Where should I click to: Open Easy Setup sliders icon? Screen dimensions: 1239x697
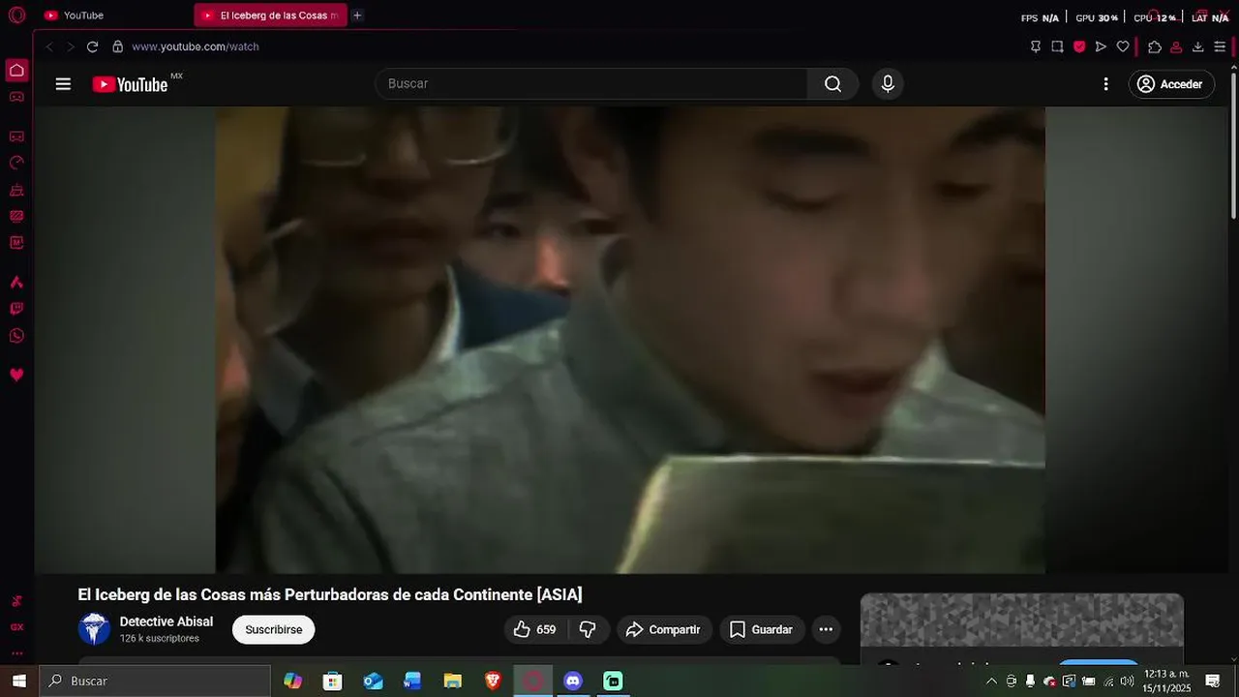click(1220, 46)
